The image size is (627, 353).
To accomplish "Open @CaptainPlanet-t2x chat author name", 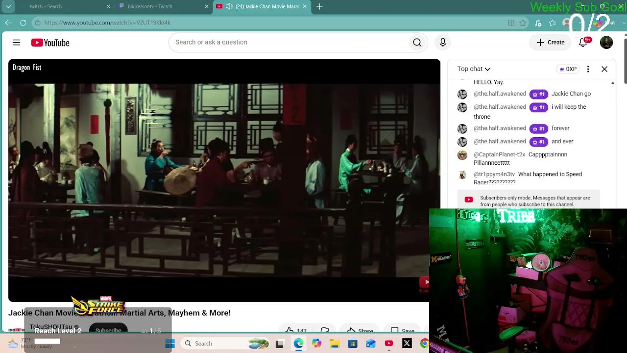I will [x=499, y=154].
